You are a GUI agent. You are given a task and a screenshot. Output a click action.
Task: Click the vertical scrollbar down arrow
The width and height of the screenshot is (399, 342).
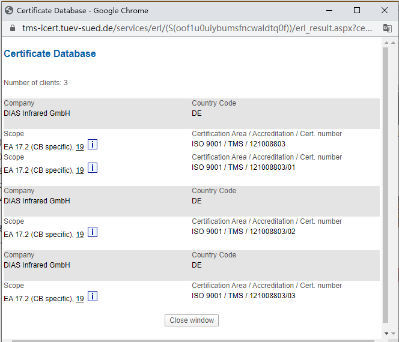tap(386, 334)
